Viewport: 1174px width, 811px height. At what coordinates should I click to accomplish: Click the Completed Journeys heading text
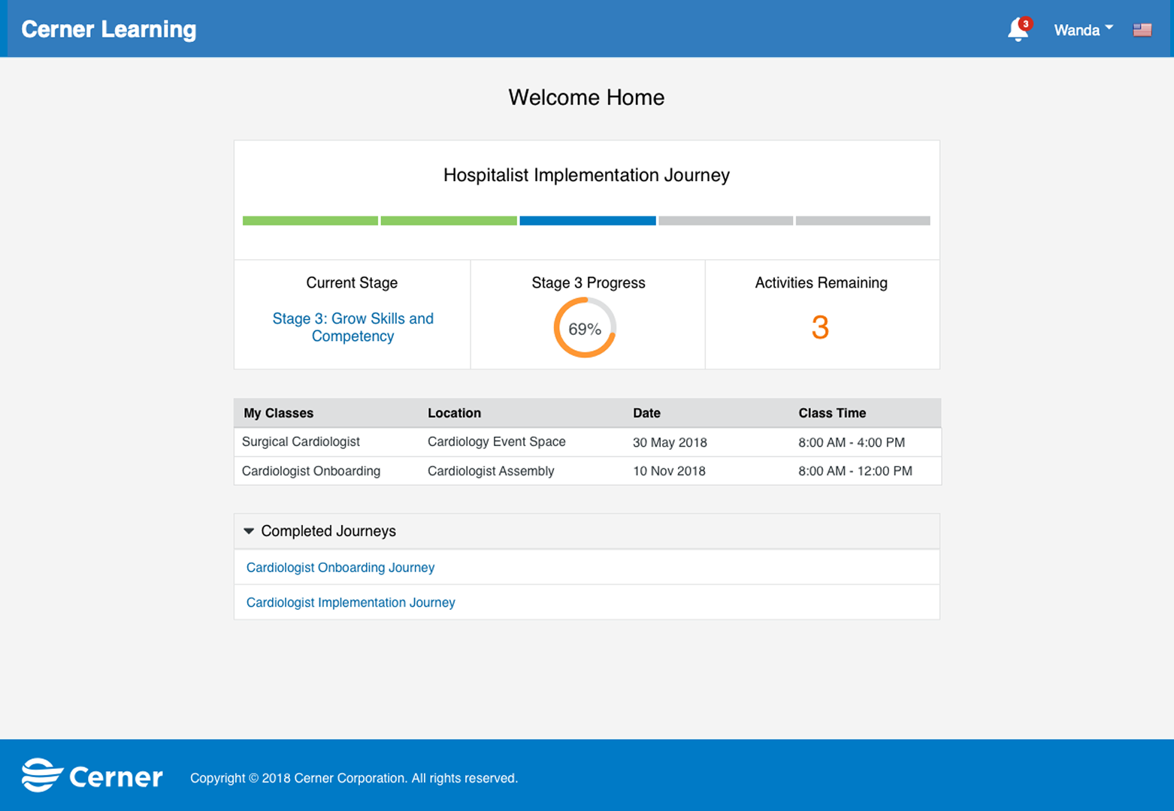328,531
